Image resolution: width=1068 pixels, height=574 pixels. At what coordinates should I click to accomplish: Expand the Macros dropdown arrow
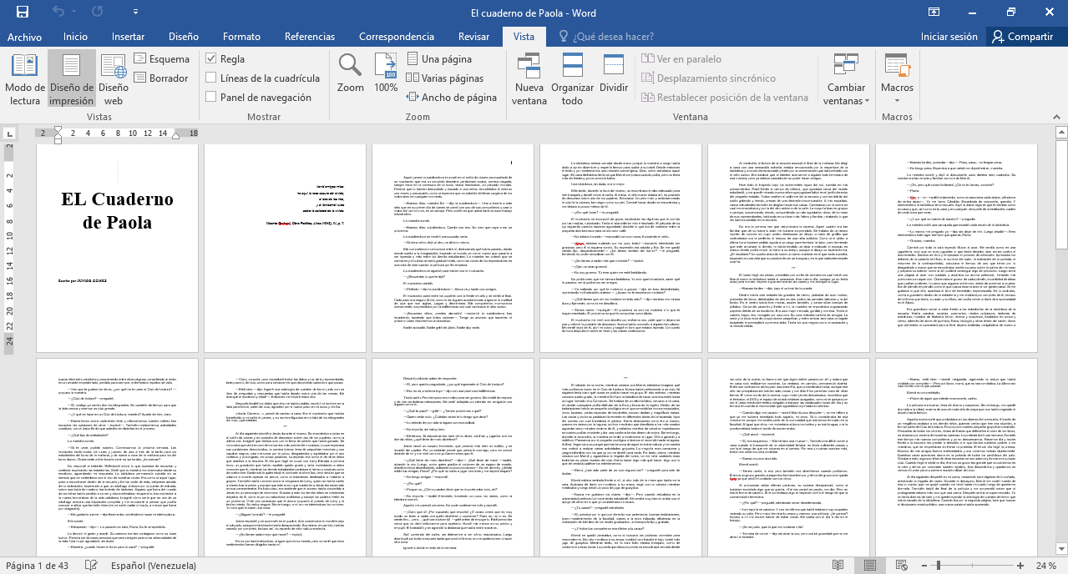[x=898, y=99]
